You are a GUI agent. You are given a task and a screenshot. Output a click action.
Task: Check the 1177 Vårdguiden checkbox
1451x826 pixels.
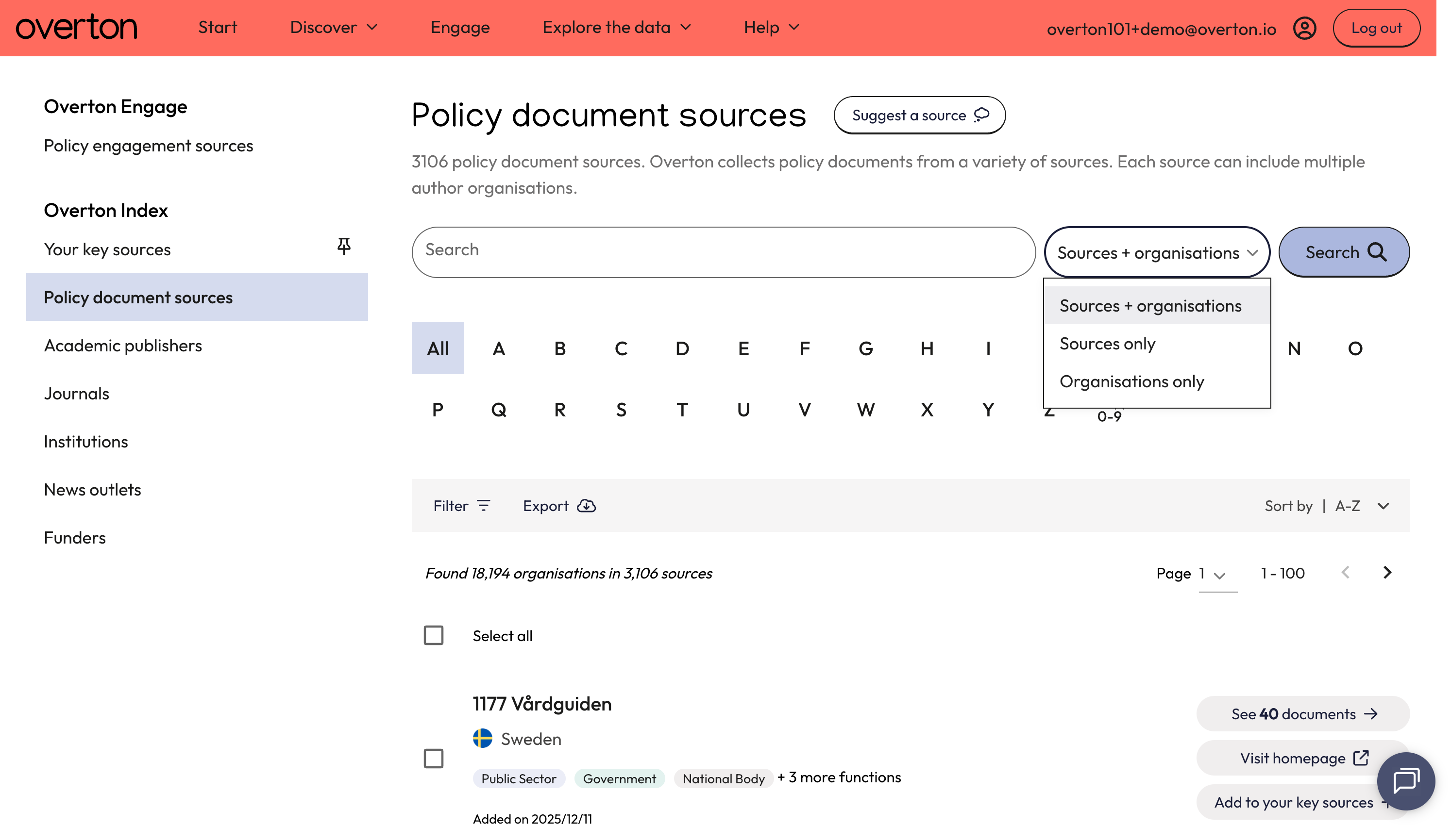[x=434, y=759]
